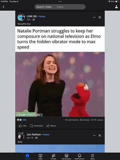Share the LINK 66 post
The image size is (120, 160).
click(x=51, y=126)
